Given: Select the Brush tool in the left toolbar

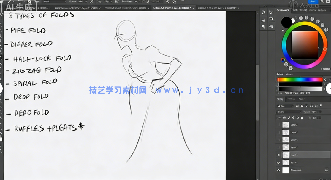Looking at the screenshot, I should click(271, 12).
